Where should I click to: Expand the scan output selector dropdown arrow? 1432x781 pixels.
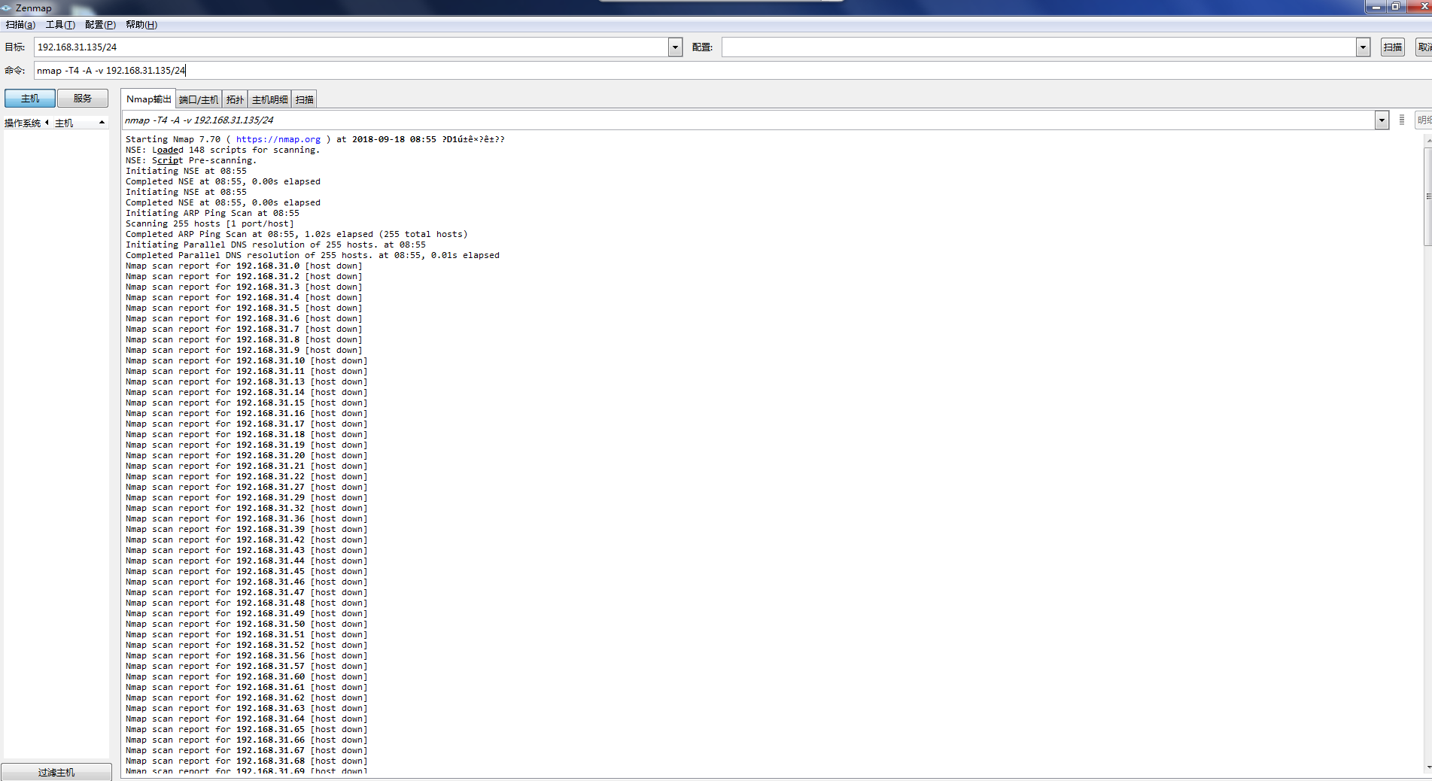[1382, 120]
